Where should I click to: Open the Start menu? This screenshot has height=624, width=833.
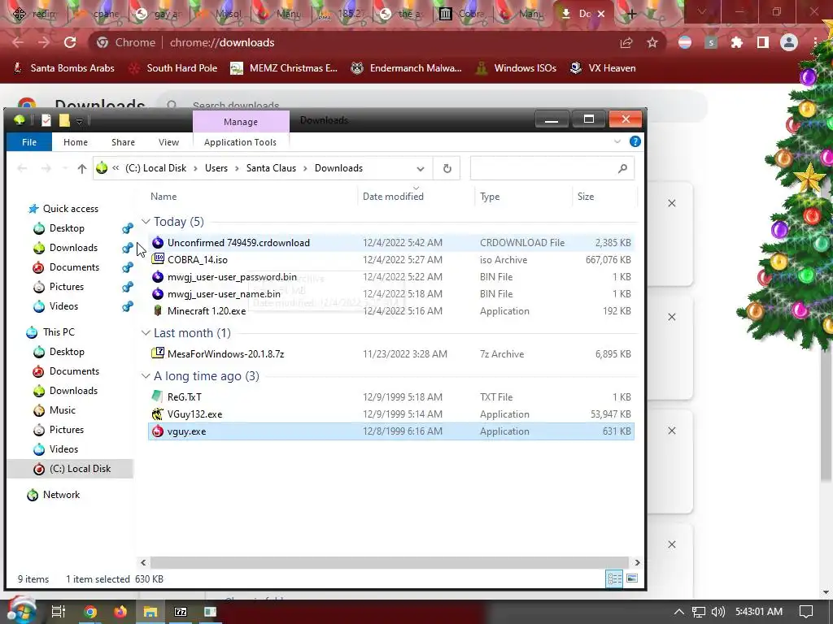coord(21,611)
